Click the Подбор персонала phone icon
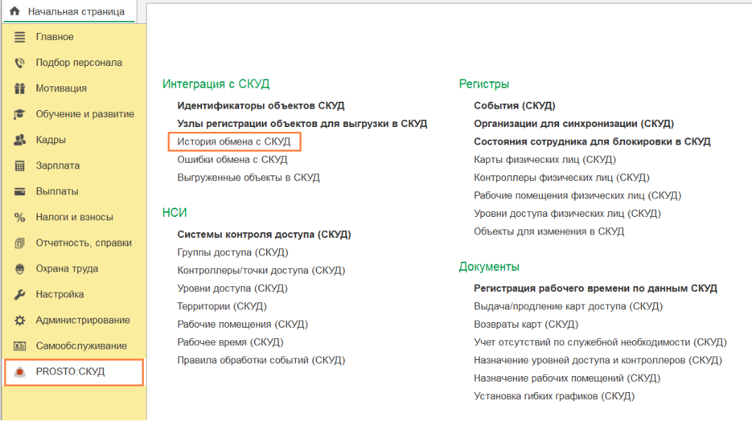 (x=20, y=63)
